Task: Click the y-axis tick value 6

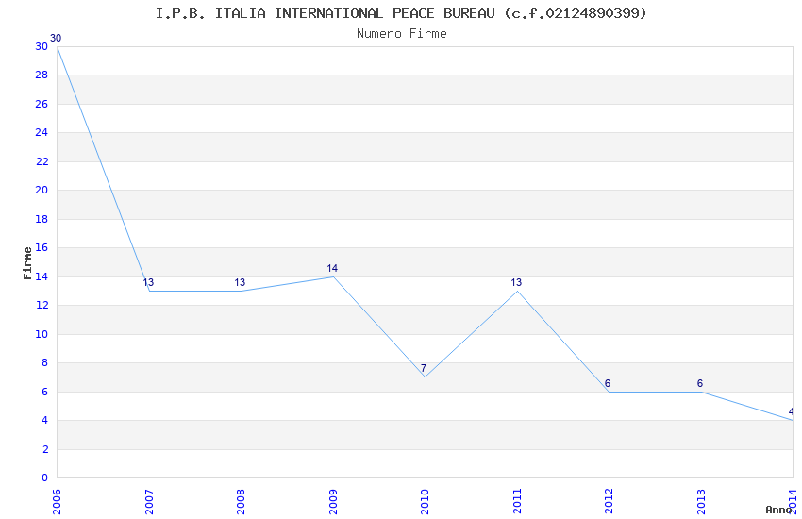Action: [x=45, y=392]
